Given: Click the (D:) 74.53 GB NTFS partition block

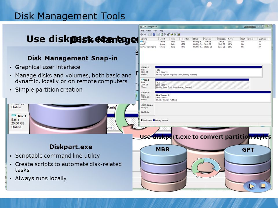Looking at the screenshot, I should (x=209, y=71).
